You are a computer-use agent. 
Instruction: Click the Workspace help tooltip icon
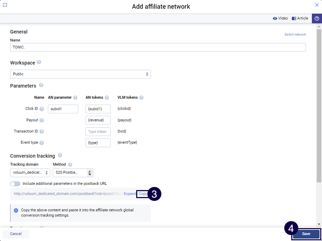point(39,62)
